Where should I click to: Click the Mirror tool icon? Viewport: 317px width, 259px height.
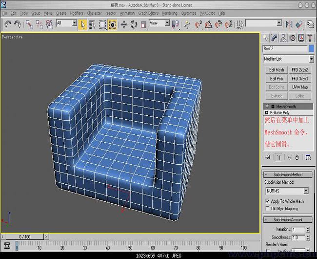(x=289, y=25)
